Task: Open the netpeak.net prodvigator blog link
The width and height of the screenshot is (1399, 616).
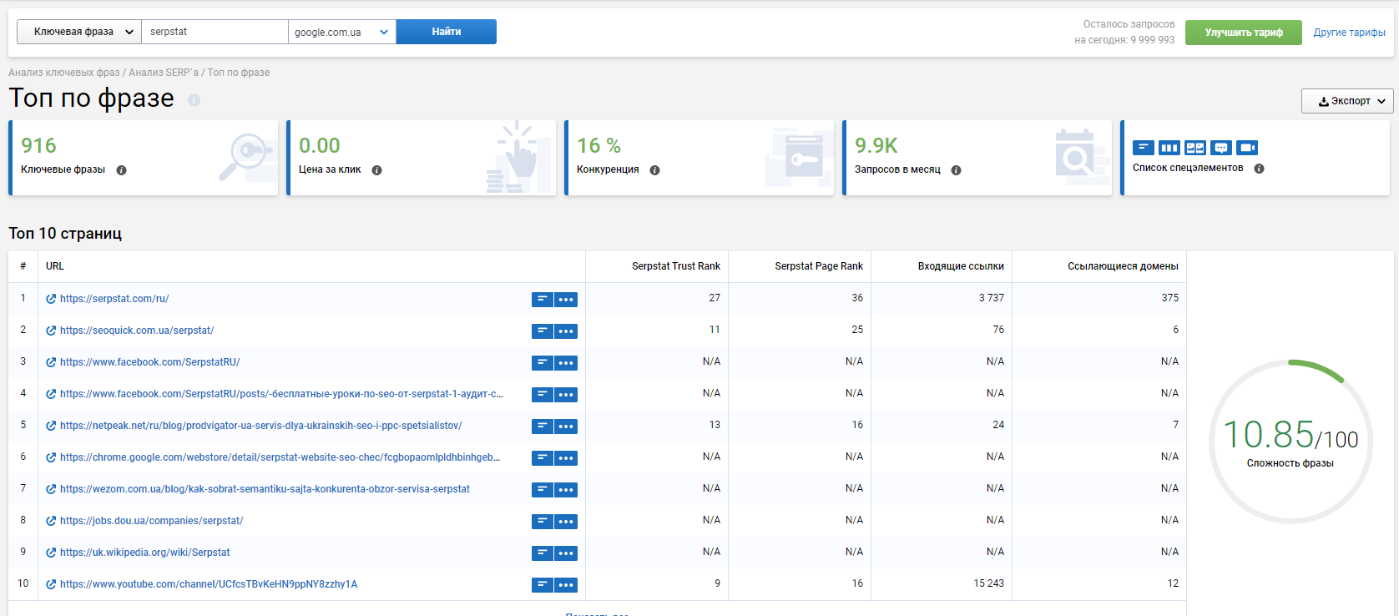Action: tap(260, 426)
